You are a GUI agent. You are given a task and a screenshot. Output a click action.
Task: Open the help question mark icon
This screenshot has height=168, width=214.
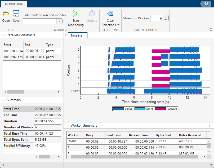pos(207,4)
